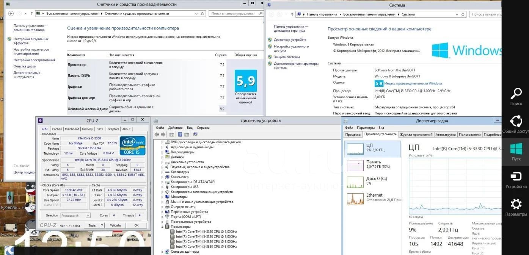Open the Индекс производительности Windows link
Screen dimensions: 529x255
click(413, 84)
